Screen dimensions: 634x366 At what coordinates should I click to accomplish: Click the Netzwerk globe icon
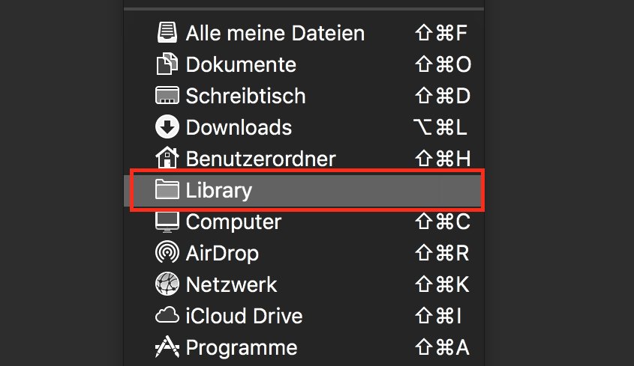click(x=167, y=284)
